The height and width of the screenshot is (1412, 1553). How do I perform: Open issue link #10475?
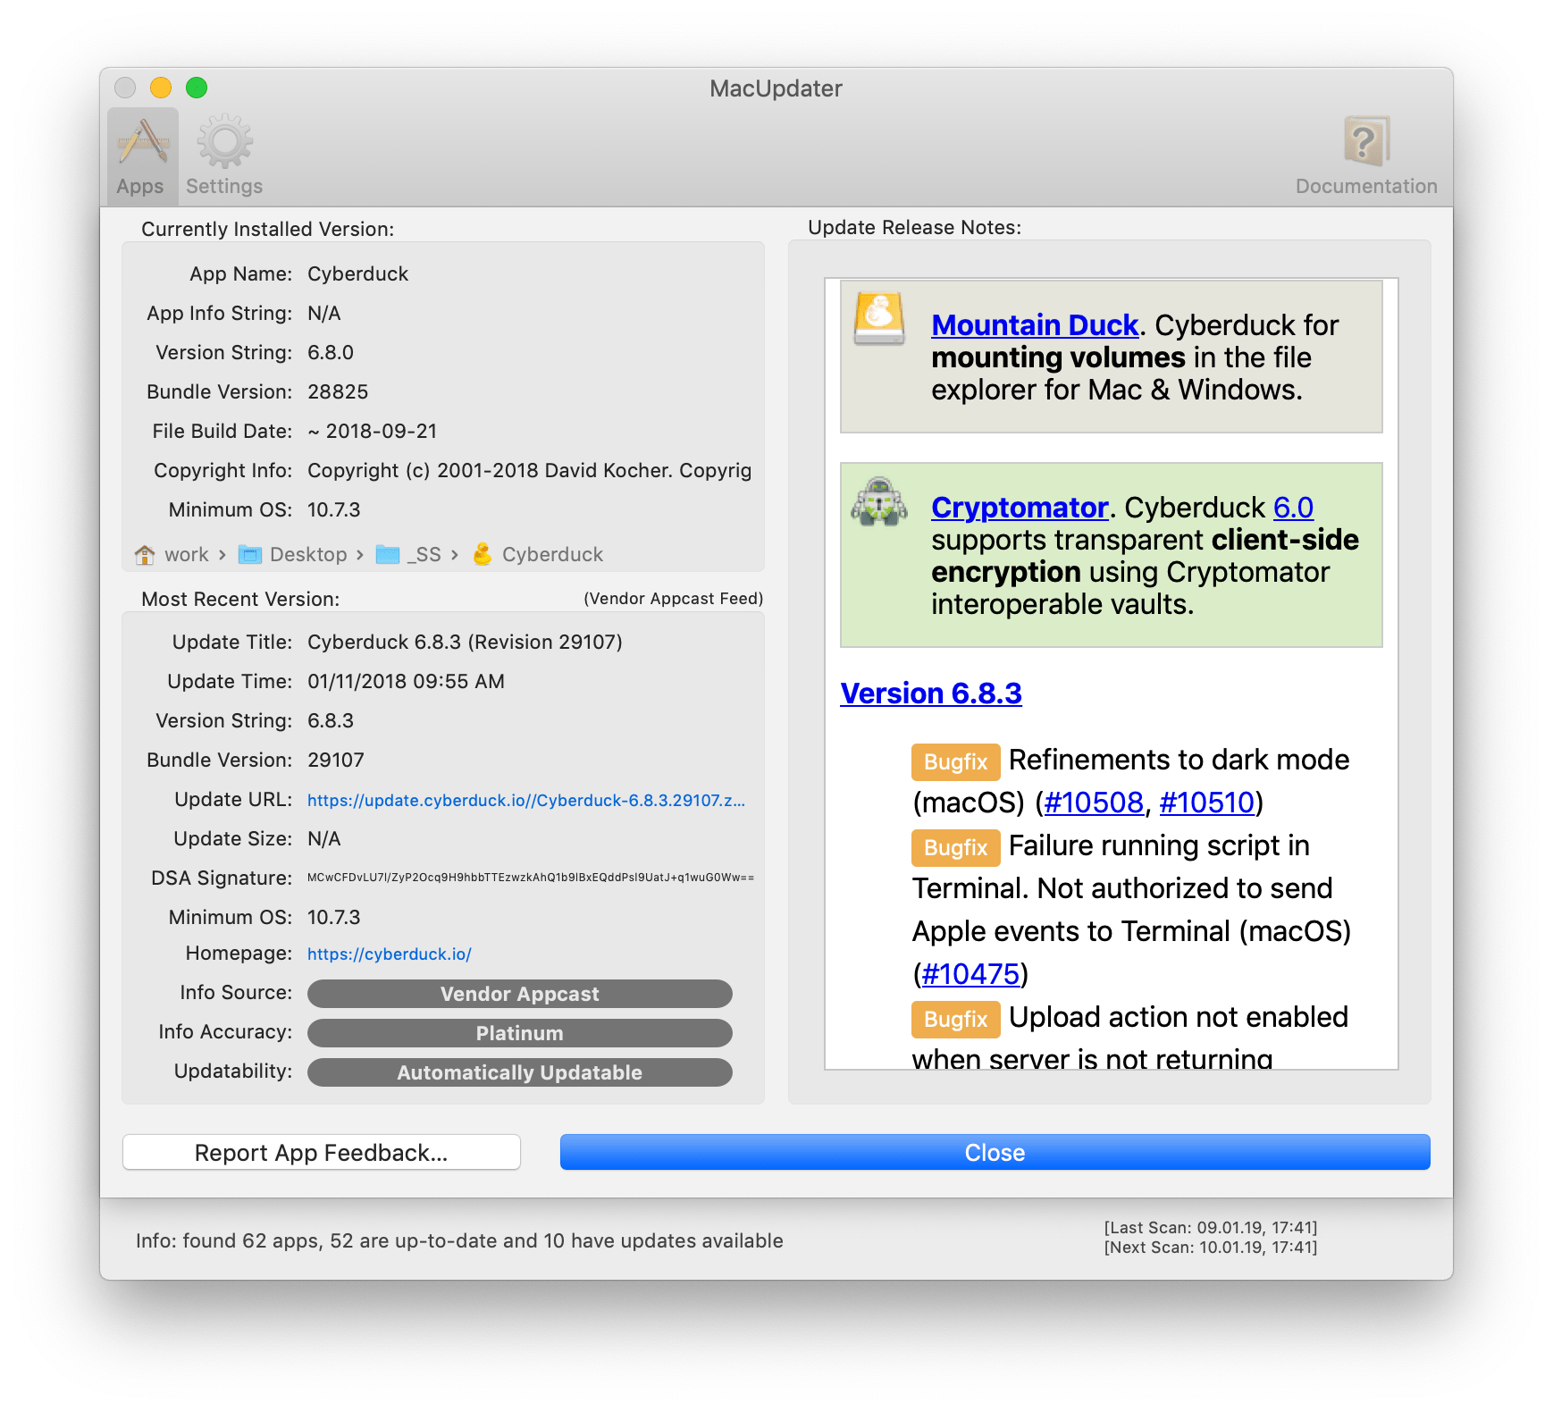[x=970, y=974]
